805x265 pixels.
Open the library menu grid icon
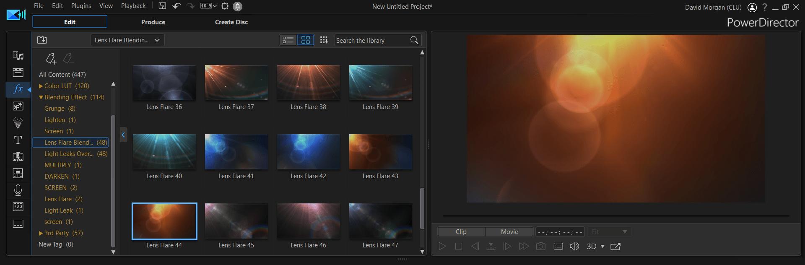click(x=324, y=40)
